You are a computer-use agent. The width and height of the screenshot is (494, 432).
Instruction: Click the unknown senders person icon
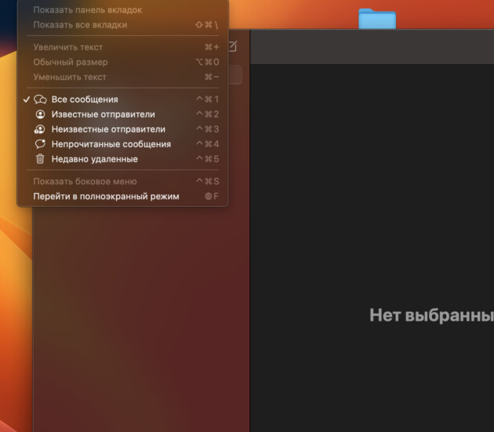pyautogui.click(x=40, y=129)
